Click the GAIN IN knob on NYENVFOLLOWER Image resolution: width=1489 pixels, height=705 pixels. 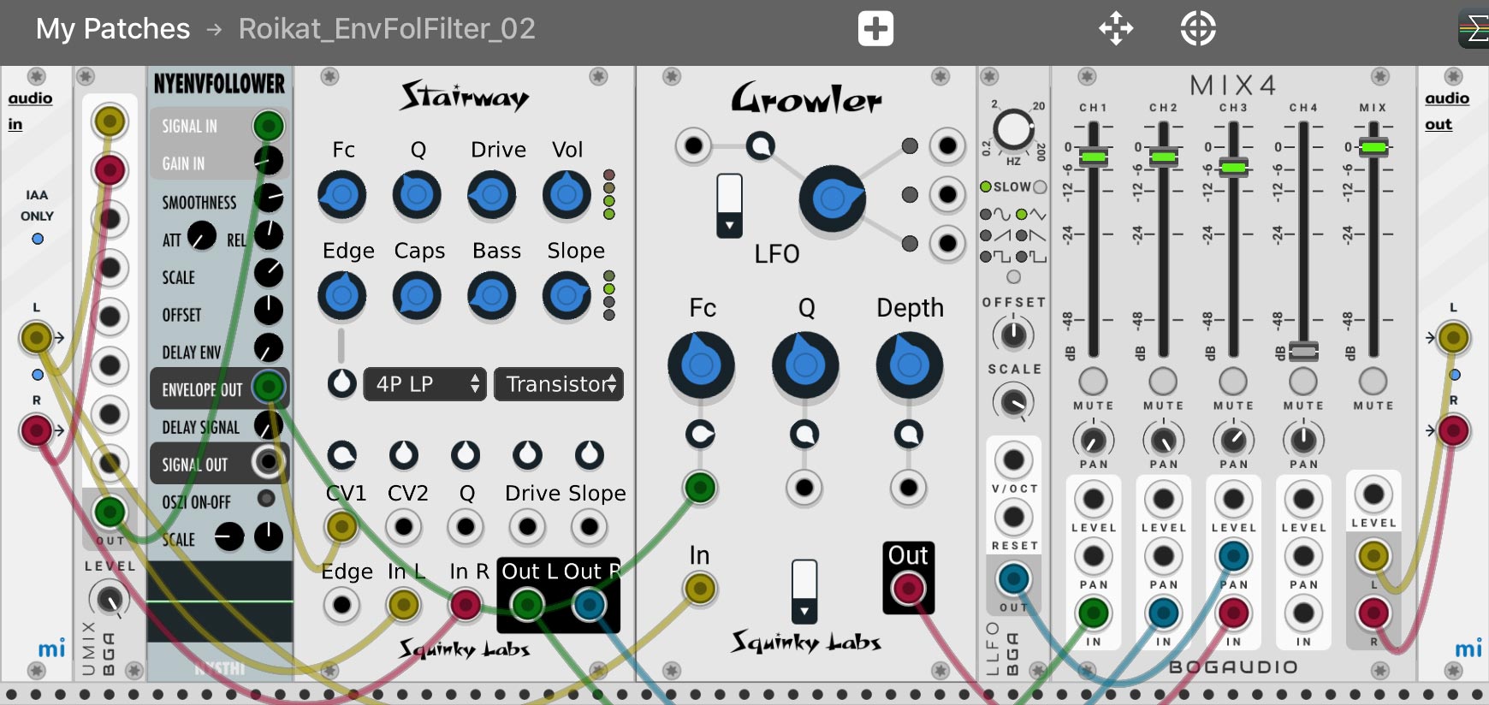pos(269,160)
